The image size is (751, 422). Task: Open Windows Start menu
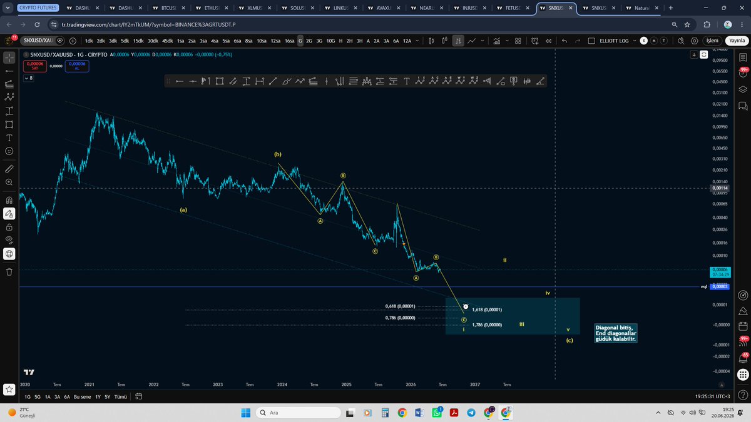pos(245,413)
